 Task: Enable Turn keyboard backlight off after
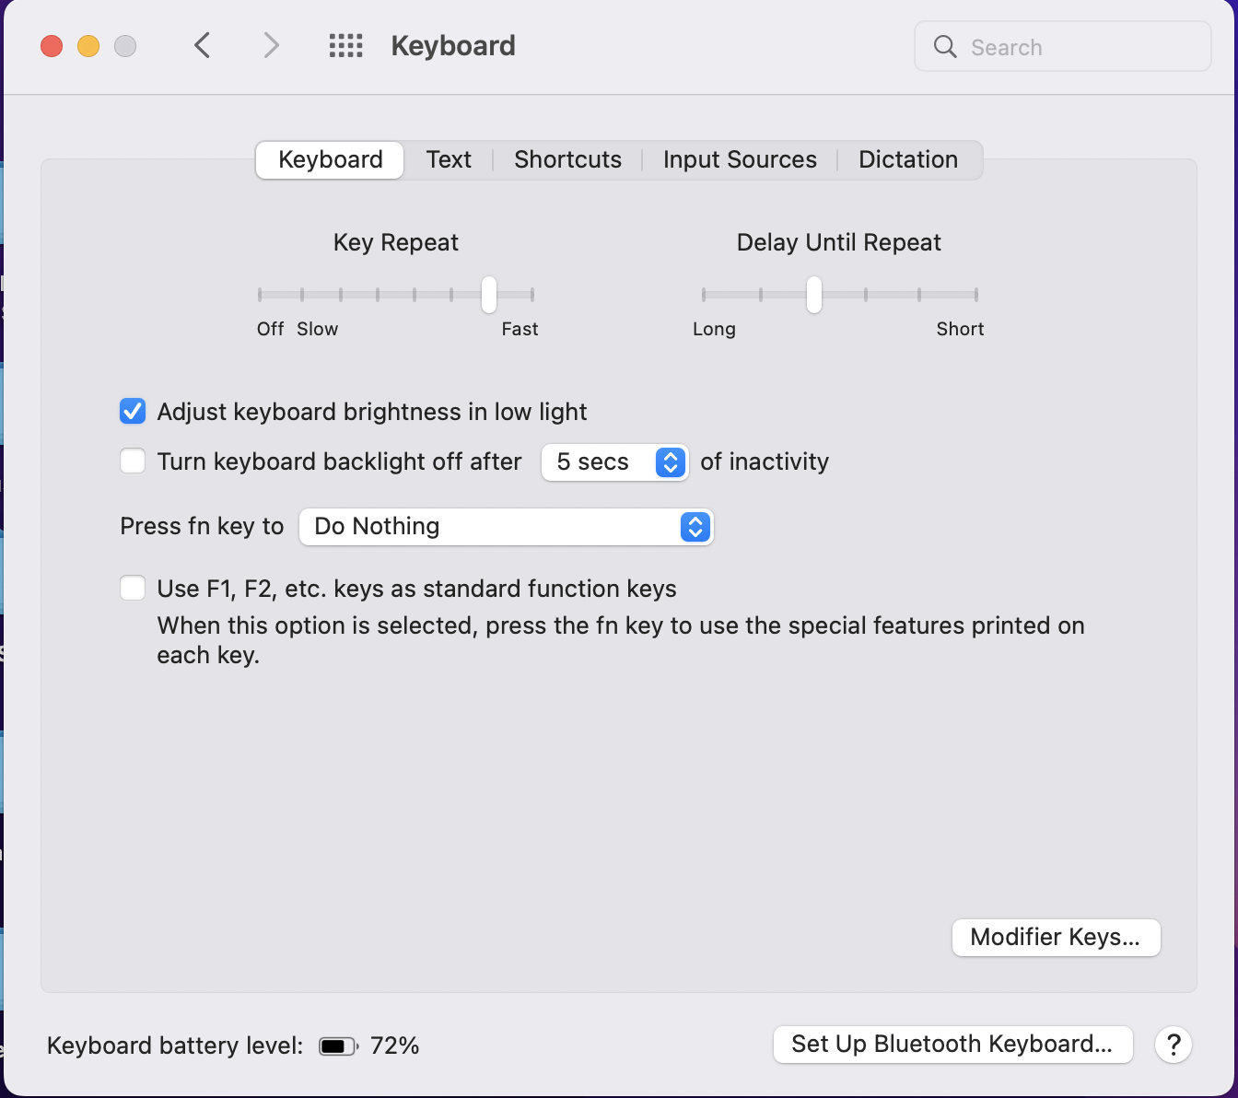click(x=133, y=461)
